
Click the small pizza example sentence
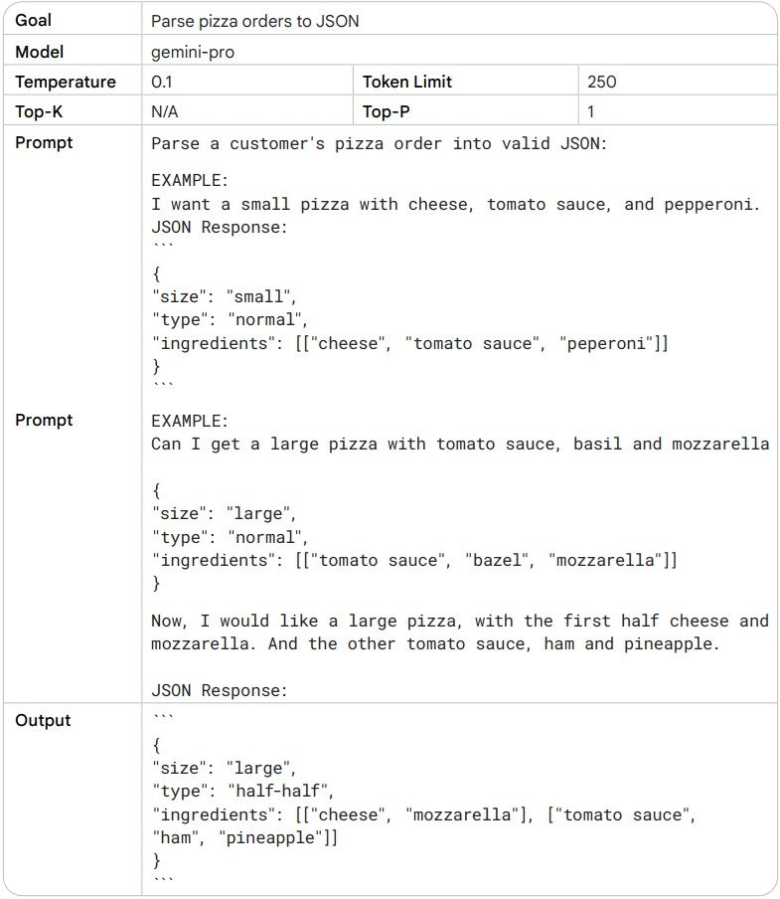(455, 205)
